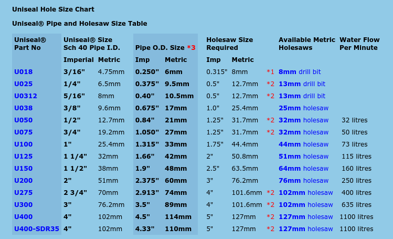Follow the 13mm drill bit link in U0312 row
393x239 pixels.
click(x=302, y=96)
